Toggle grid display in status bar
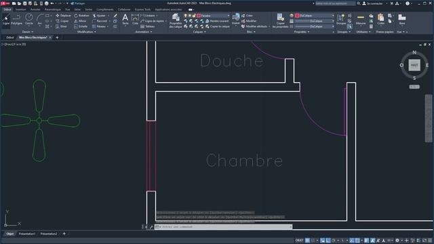 307,241
